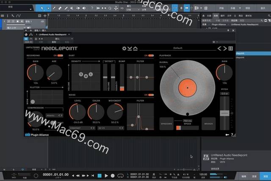Select the Eraser tool

coord(60,8)
